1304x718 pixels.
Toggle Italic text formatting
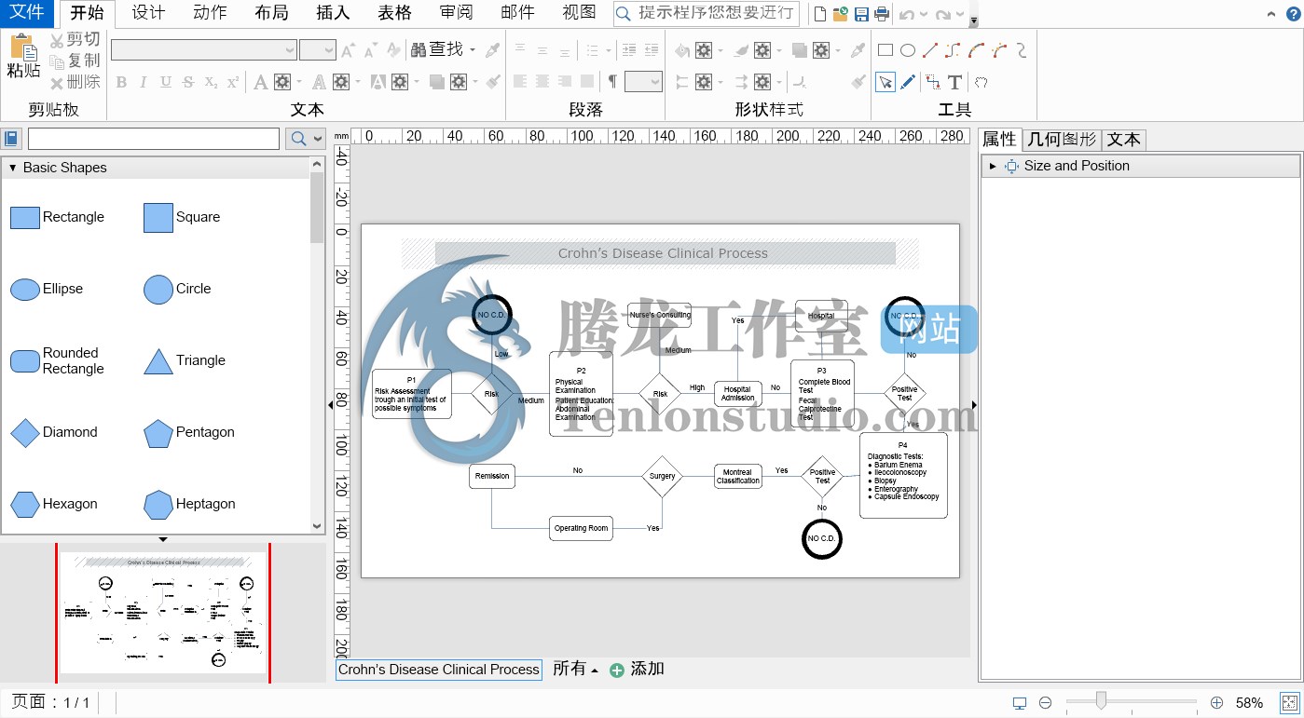[144, 82]
